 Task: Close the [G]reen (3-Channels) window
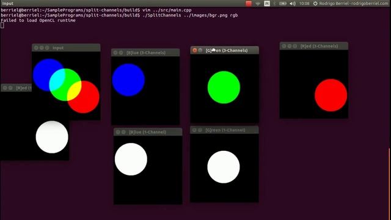[194, 50]
